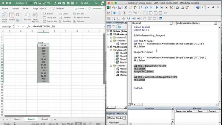Switch to the Sheet1 worksheet tab
The image size is (222, 125).
pyautogui.click(x=17, y=119)
